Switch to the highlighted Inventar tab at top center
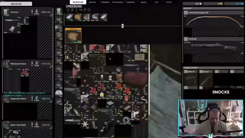The width and height of the screenshot is (245, 138). (x=78, y=2)
